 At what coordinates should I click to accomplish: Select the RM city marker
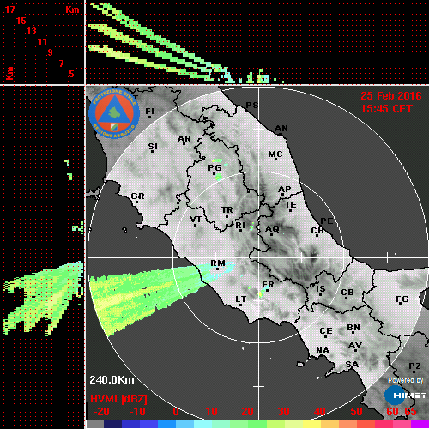pyautogui.click(x=218, y=269)
